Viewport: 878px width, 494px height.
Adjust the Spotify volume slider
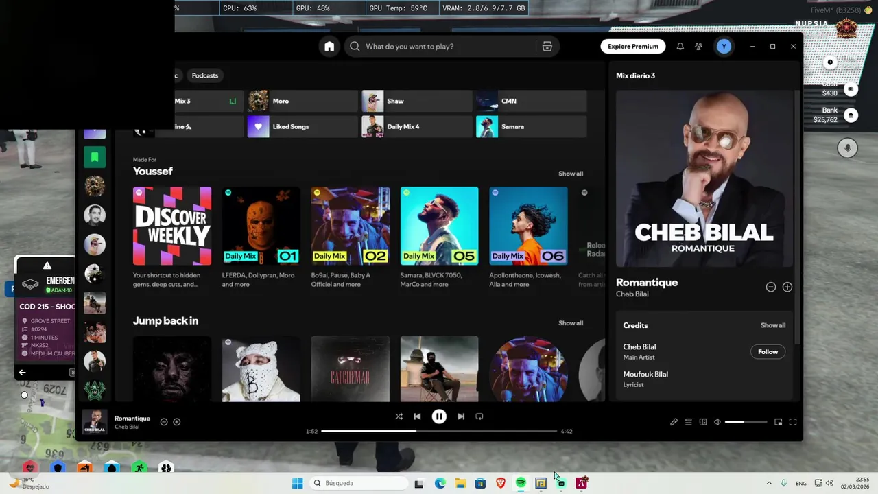[746, 422]
